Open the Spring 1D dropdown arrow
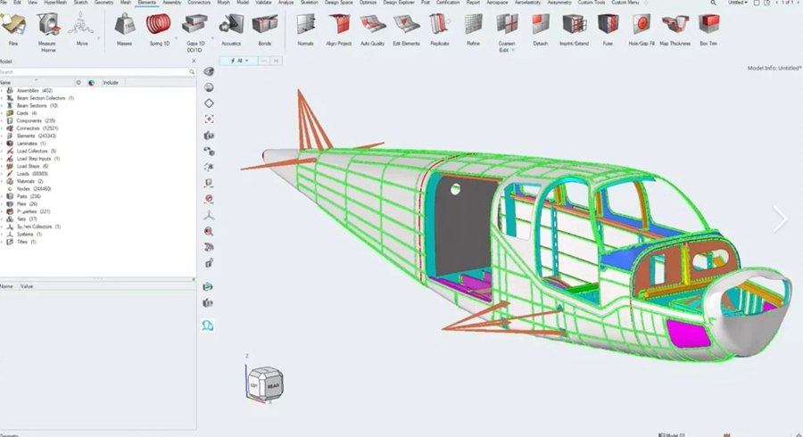Viewport: 803px width, 437px height. (x=176, y=37)
